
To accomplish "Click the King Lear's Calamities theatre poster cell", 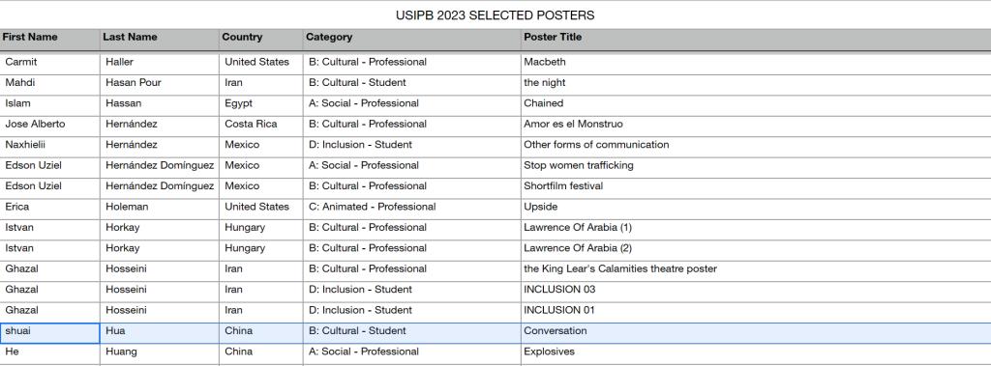I will [x=756, y=269].
